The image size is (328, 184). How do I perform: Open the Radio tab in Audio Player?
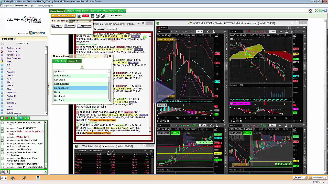point(64,61)
